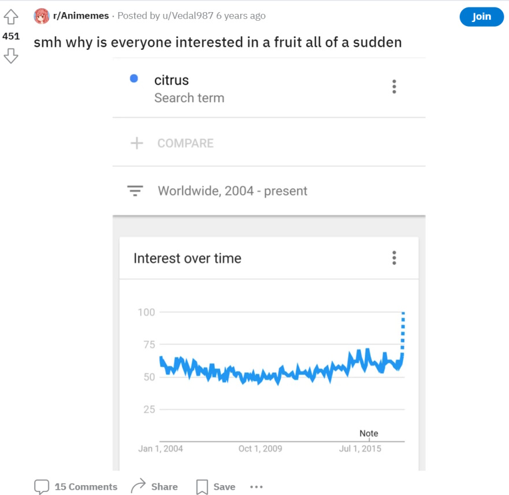Click the Share arrow icon
Screen dimensions: 509x495
click(138, 486)
